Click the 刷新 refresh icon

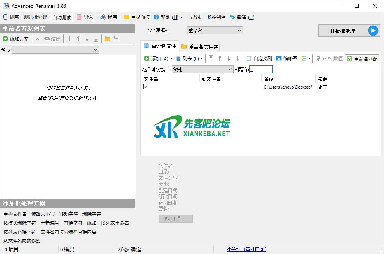(x=5, y=17)
